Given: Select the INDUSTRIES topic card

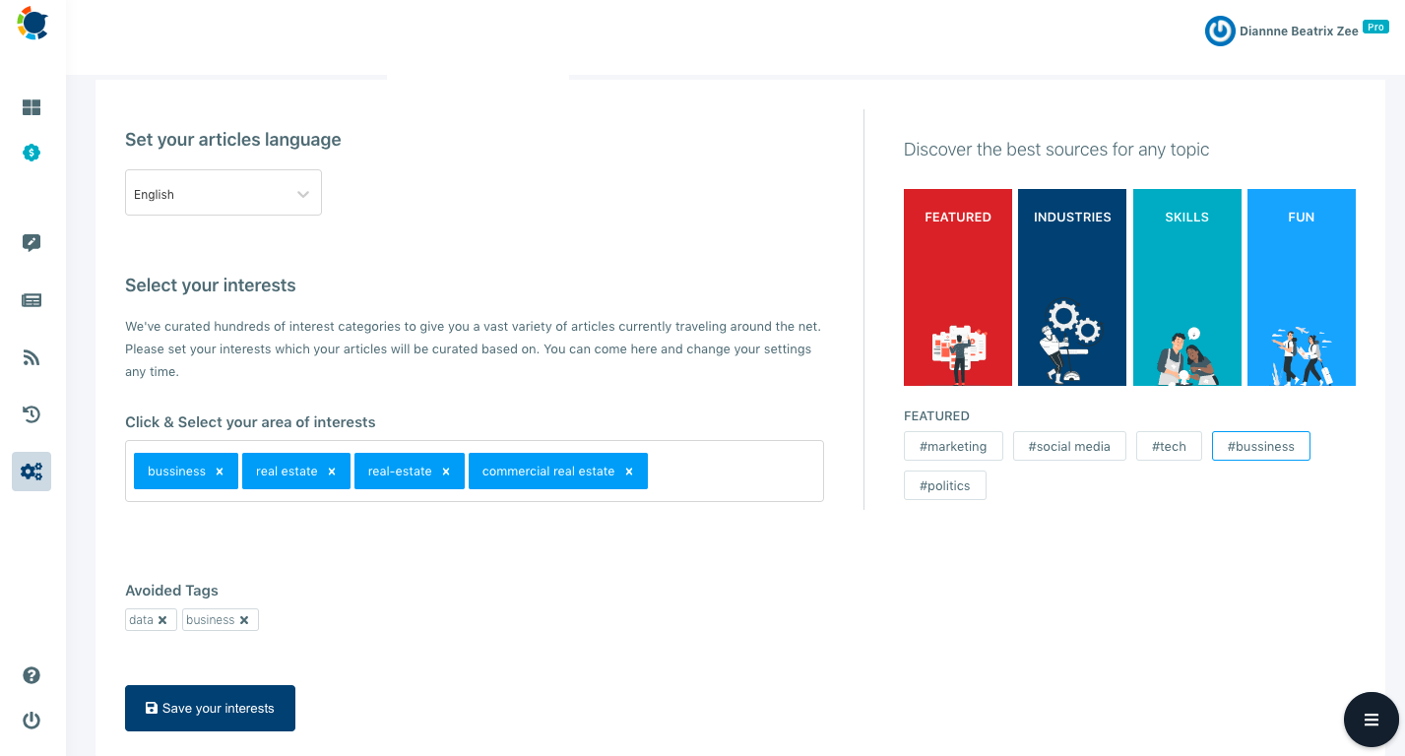Looking at the screenshot, I should 1072,287.
